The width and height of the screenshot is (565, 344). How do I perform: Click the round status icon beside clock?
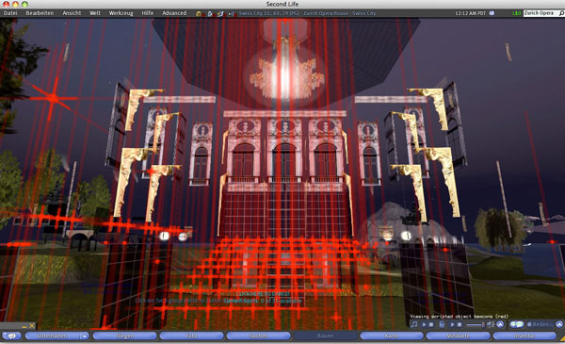[x=492, y=13]
